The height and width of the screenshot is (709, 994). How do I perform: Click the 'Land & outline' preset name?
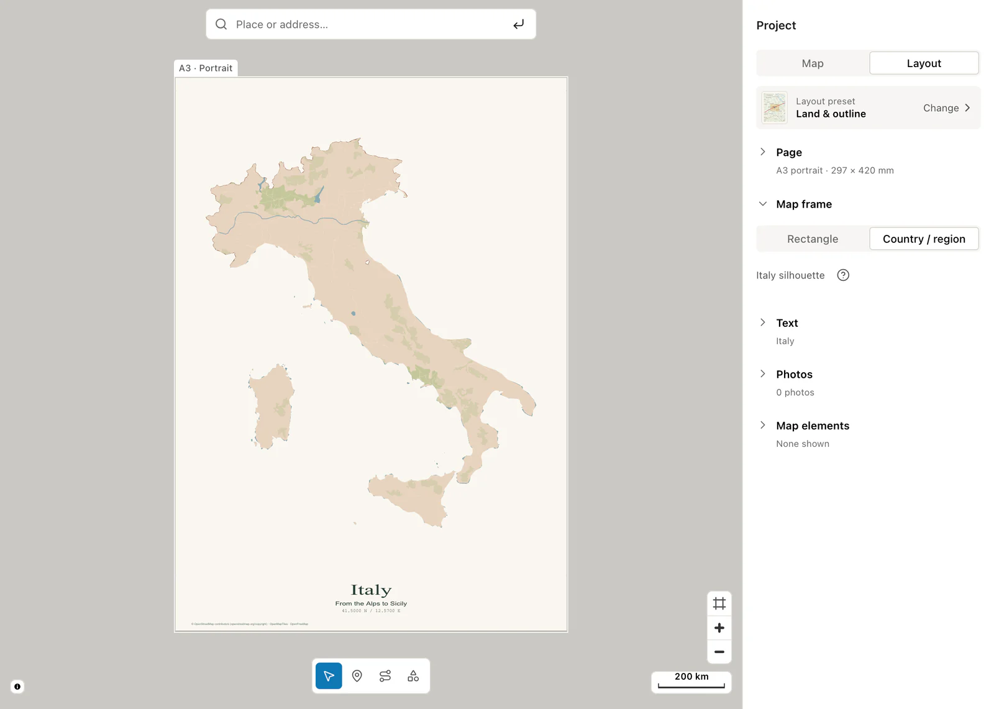click(x=831, y=114)
